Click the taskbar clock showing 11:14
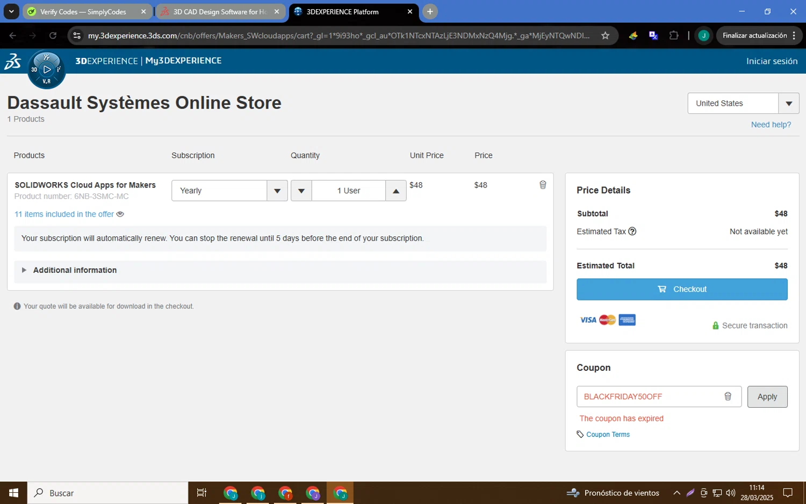Image resolution: width=806 pixels, height=504 pixels. 757,493
